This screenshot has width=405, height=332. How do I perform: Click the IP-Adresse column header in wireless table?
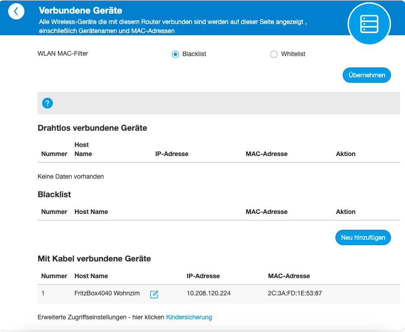click(x=172, y=154)
